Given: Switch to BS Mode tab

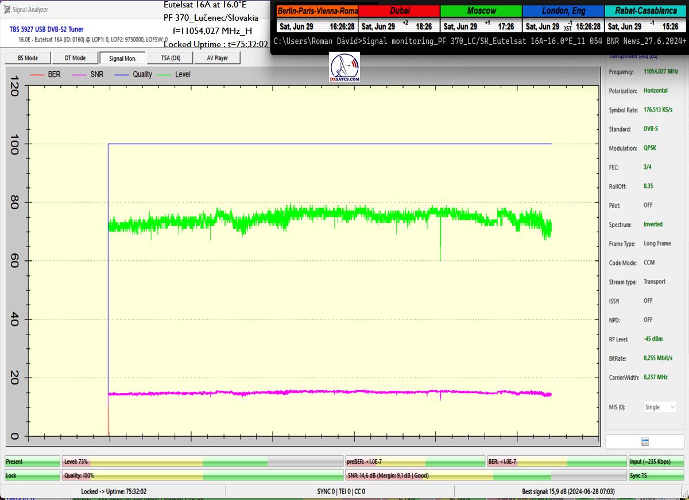Looking at the screenshot, I should click(x=28, y=58).
